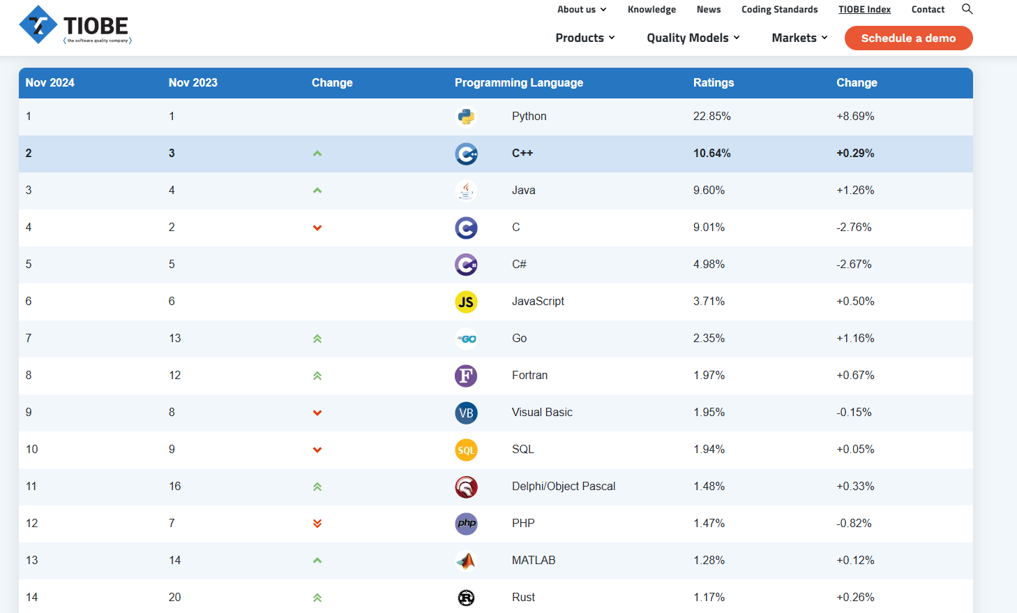Viewport: 1017px width, 613px height.
Task: Open the Contact page
Action: pyautogui.click(x=928, y=9)
